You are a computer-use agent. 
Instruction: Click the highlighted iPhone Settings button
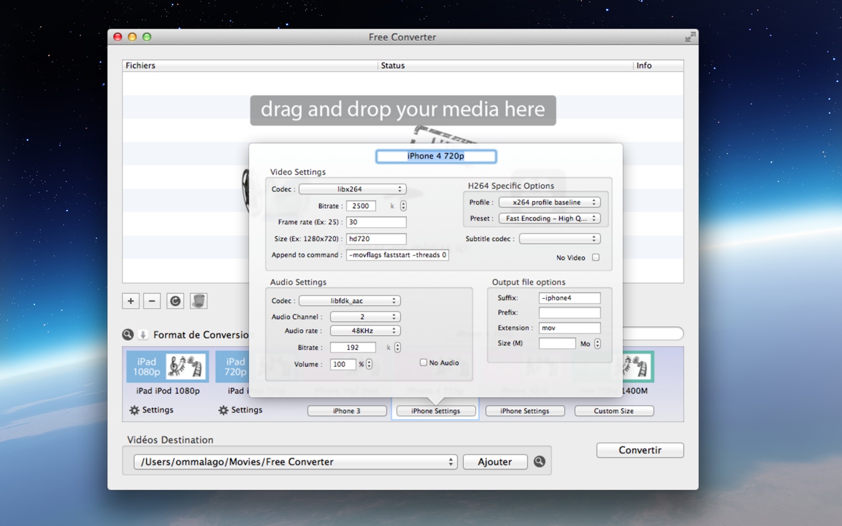436,411
